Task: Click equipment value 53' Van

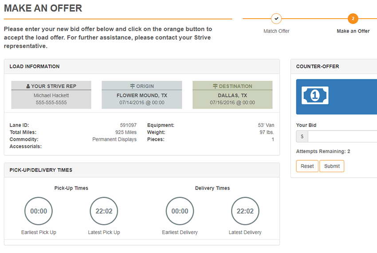Action: point(266,125)
